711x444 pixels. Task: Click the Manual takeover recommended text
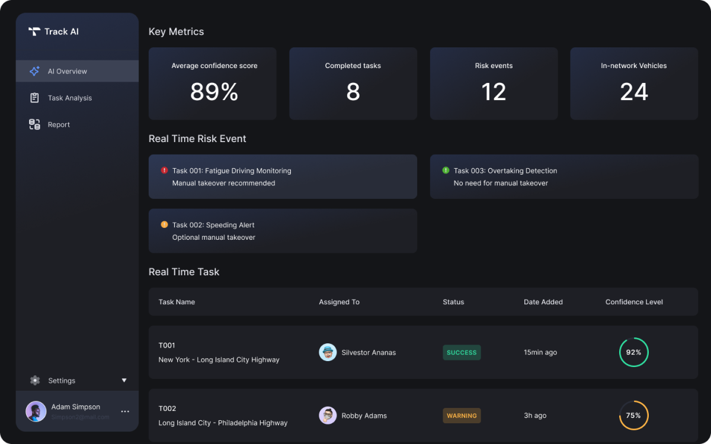pyautogui.click(x=223, y=183)
